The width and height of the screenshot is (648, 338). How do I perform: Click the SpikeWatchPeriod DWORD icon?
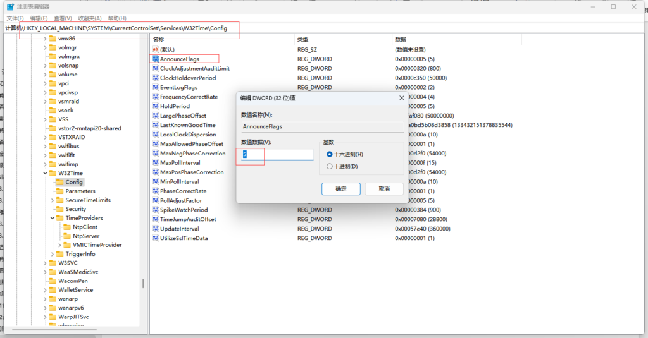coord(155,210)
